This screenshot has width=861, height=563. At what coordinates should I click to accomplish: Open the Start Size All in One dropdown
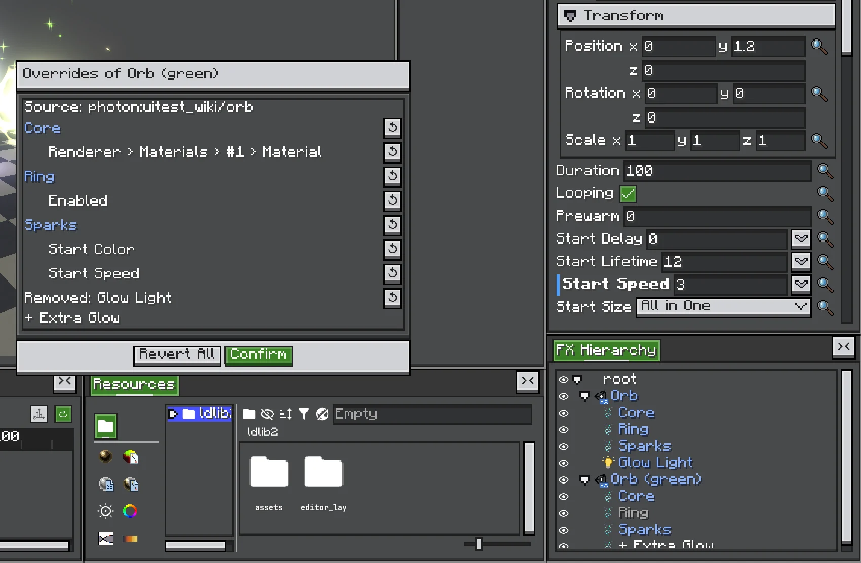tap(723, 307)
